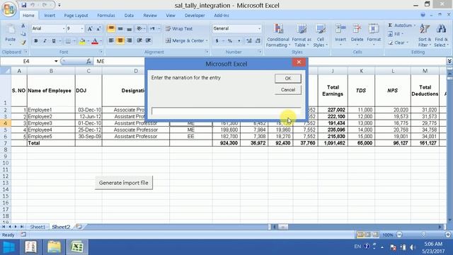The height and width of the screenshot is (255, 453).
Task: Open the Review tab
Action: (x=150, y=16)
